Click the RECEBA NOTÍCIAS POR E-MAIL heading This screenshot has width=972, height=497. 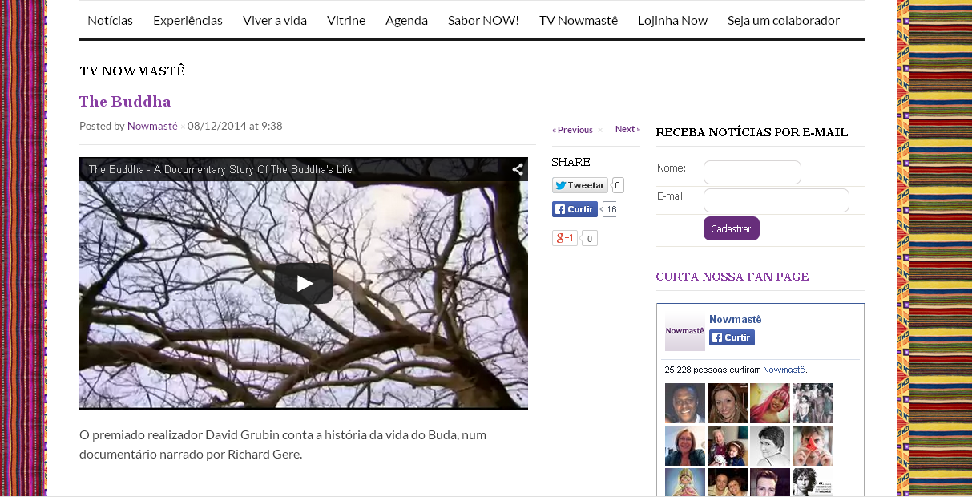click(x=752, y=132)
